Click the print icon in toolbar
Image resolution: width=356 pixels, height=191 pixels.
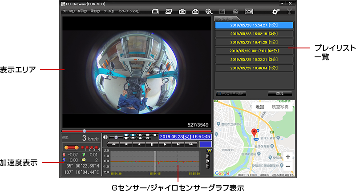click(195, 11)
